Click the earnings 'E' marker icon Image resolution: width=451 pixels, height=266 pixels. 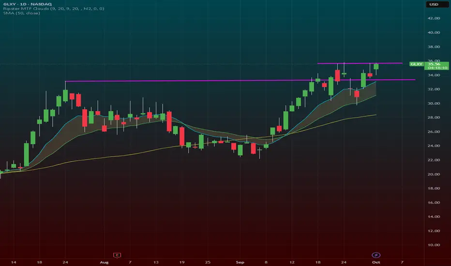click(117, 255)
